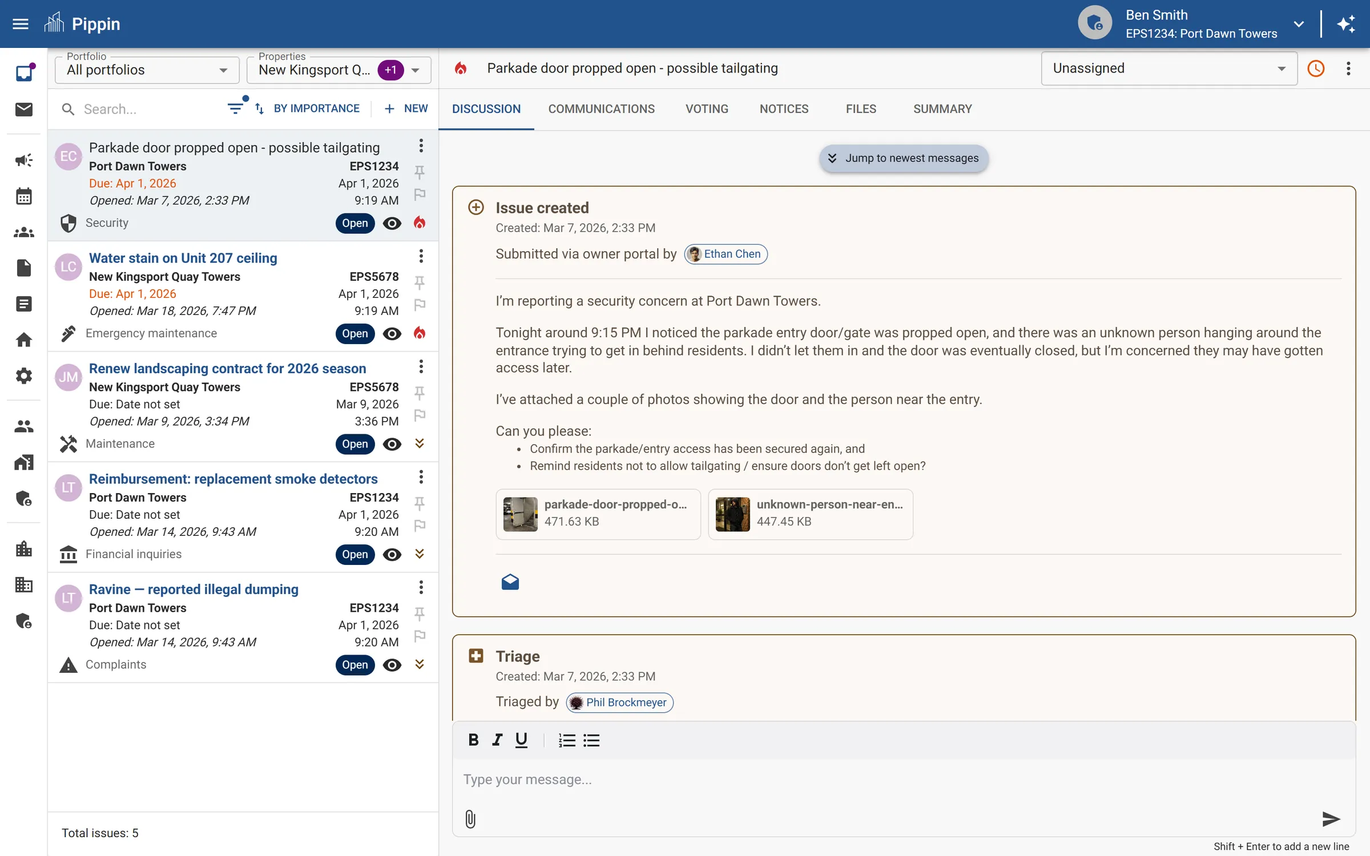Open the megaphone announcements icon
1370x856 pixels.
(23, 160)
